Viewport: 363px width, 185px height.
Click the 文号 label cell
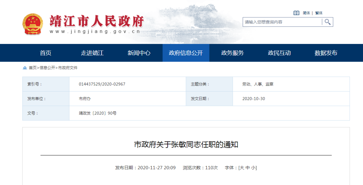coord(46,113)
